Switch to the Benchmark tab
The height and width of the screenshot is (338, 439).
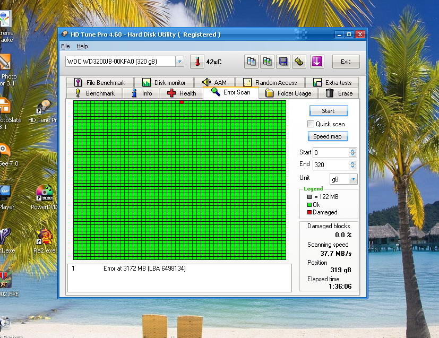[x=94, y=93]
